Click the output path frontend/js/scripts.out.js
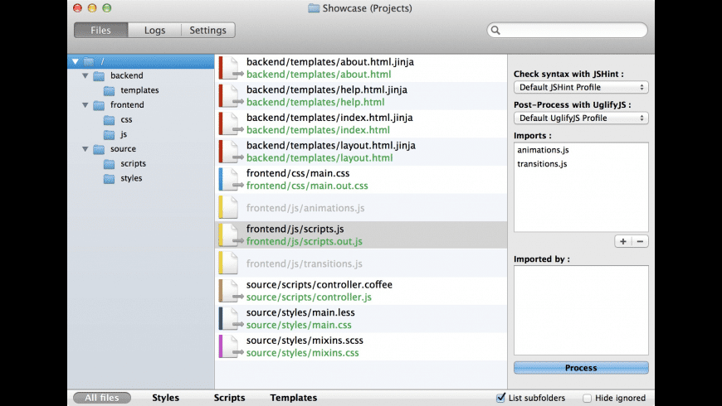This screenshot has width=722, height=406. pyautogui.click(x=305, y=241)
